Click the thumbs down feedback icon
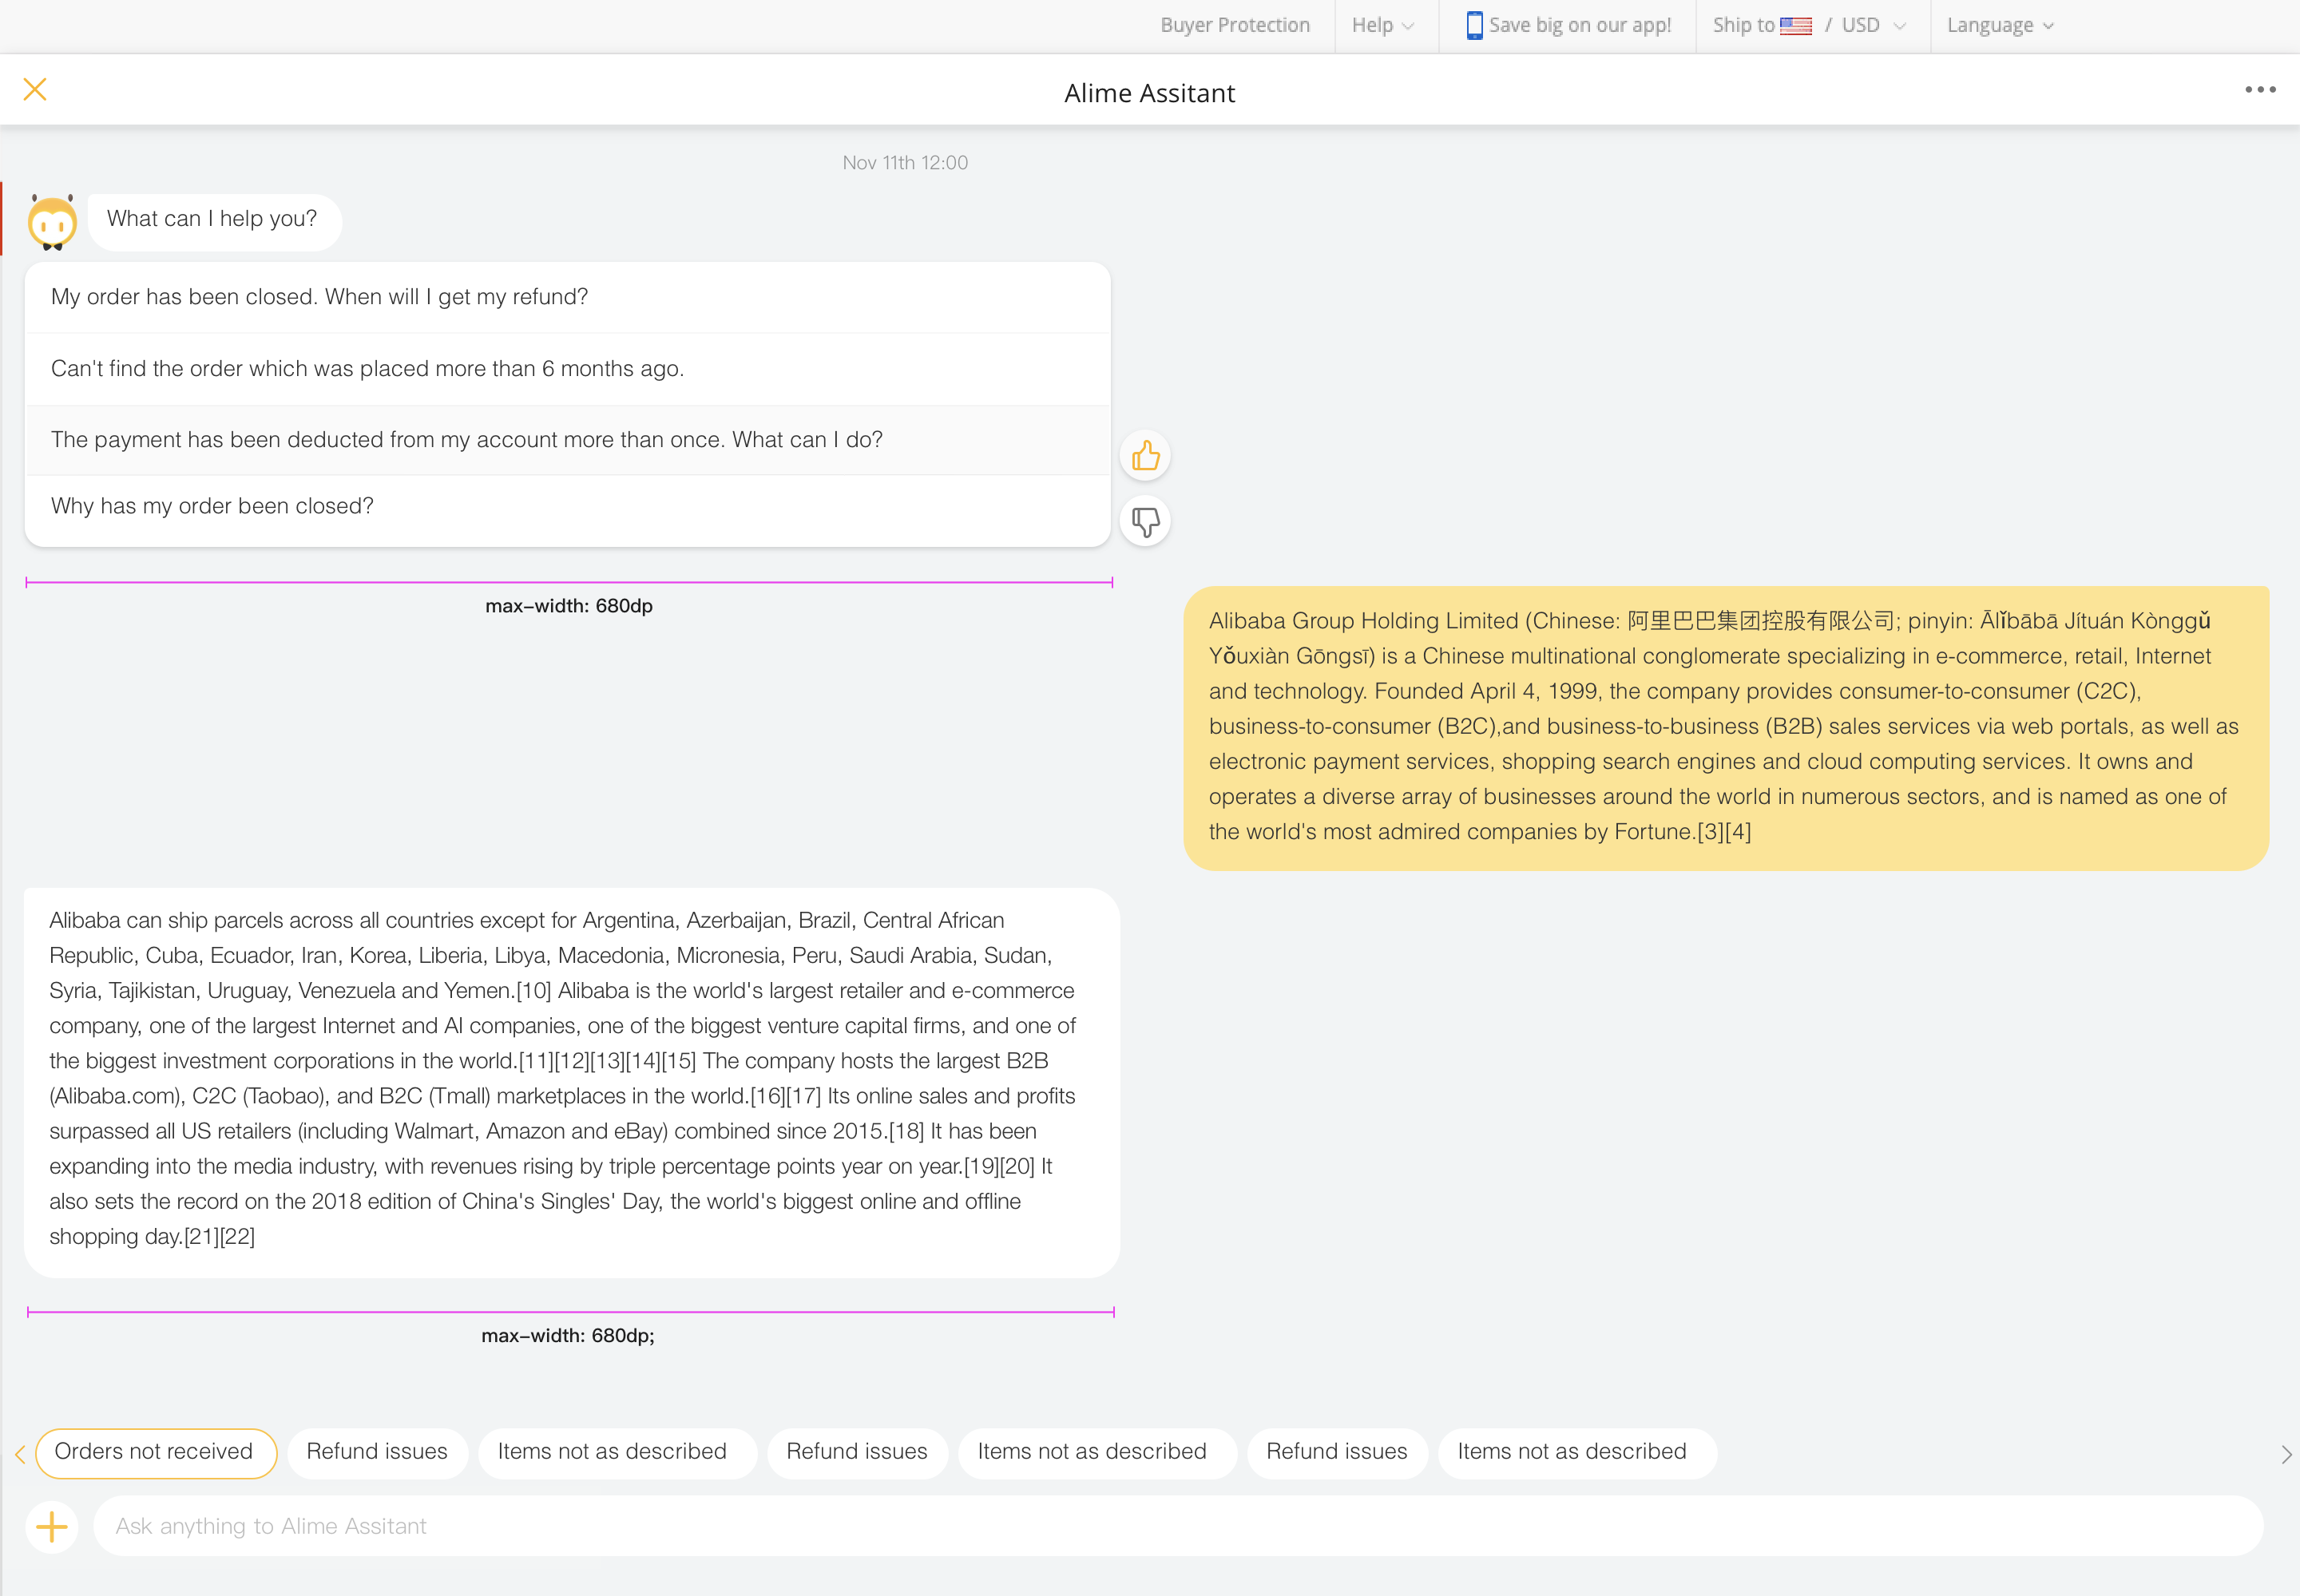Image resolution: width=2300 pixels, height=1596 pixels. [x=1145, y=521]
